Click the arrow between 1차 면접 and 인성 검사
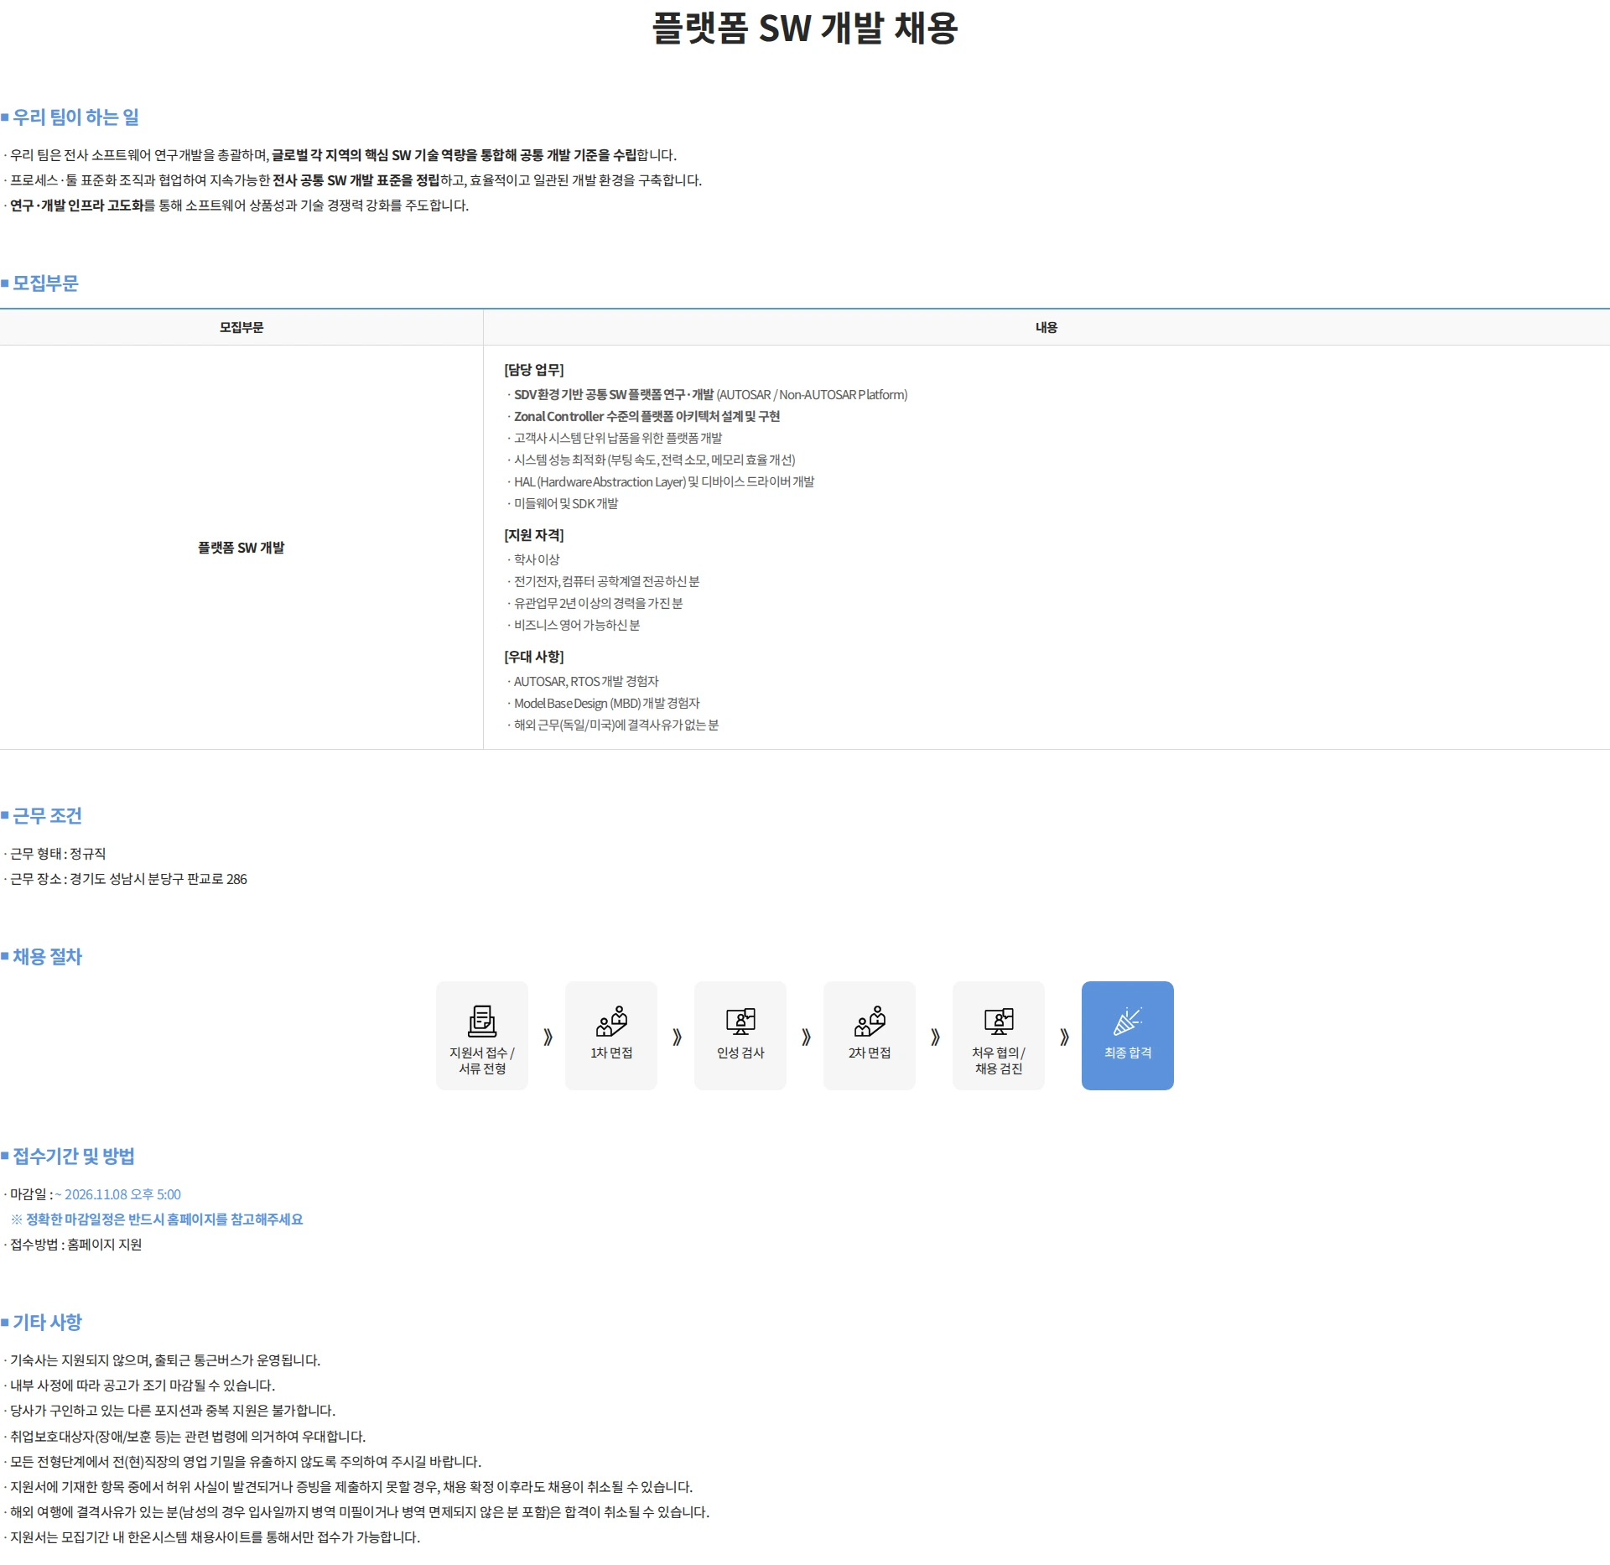 [677, 1037]
